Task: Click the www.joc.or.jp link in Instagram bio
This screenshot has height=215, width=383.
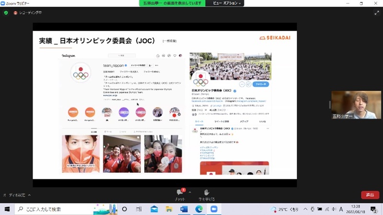Action: (110, 96)
